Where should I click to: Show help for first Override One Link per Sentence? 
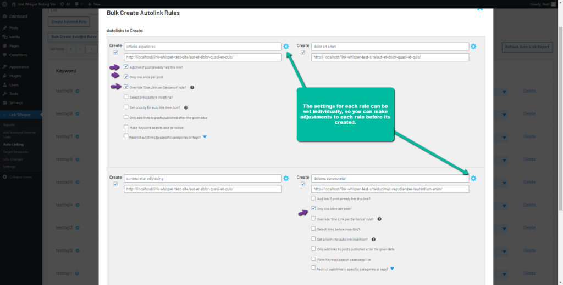(192, 87)
